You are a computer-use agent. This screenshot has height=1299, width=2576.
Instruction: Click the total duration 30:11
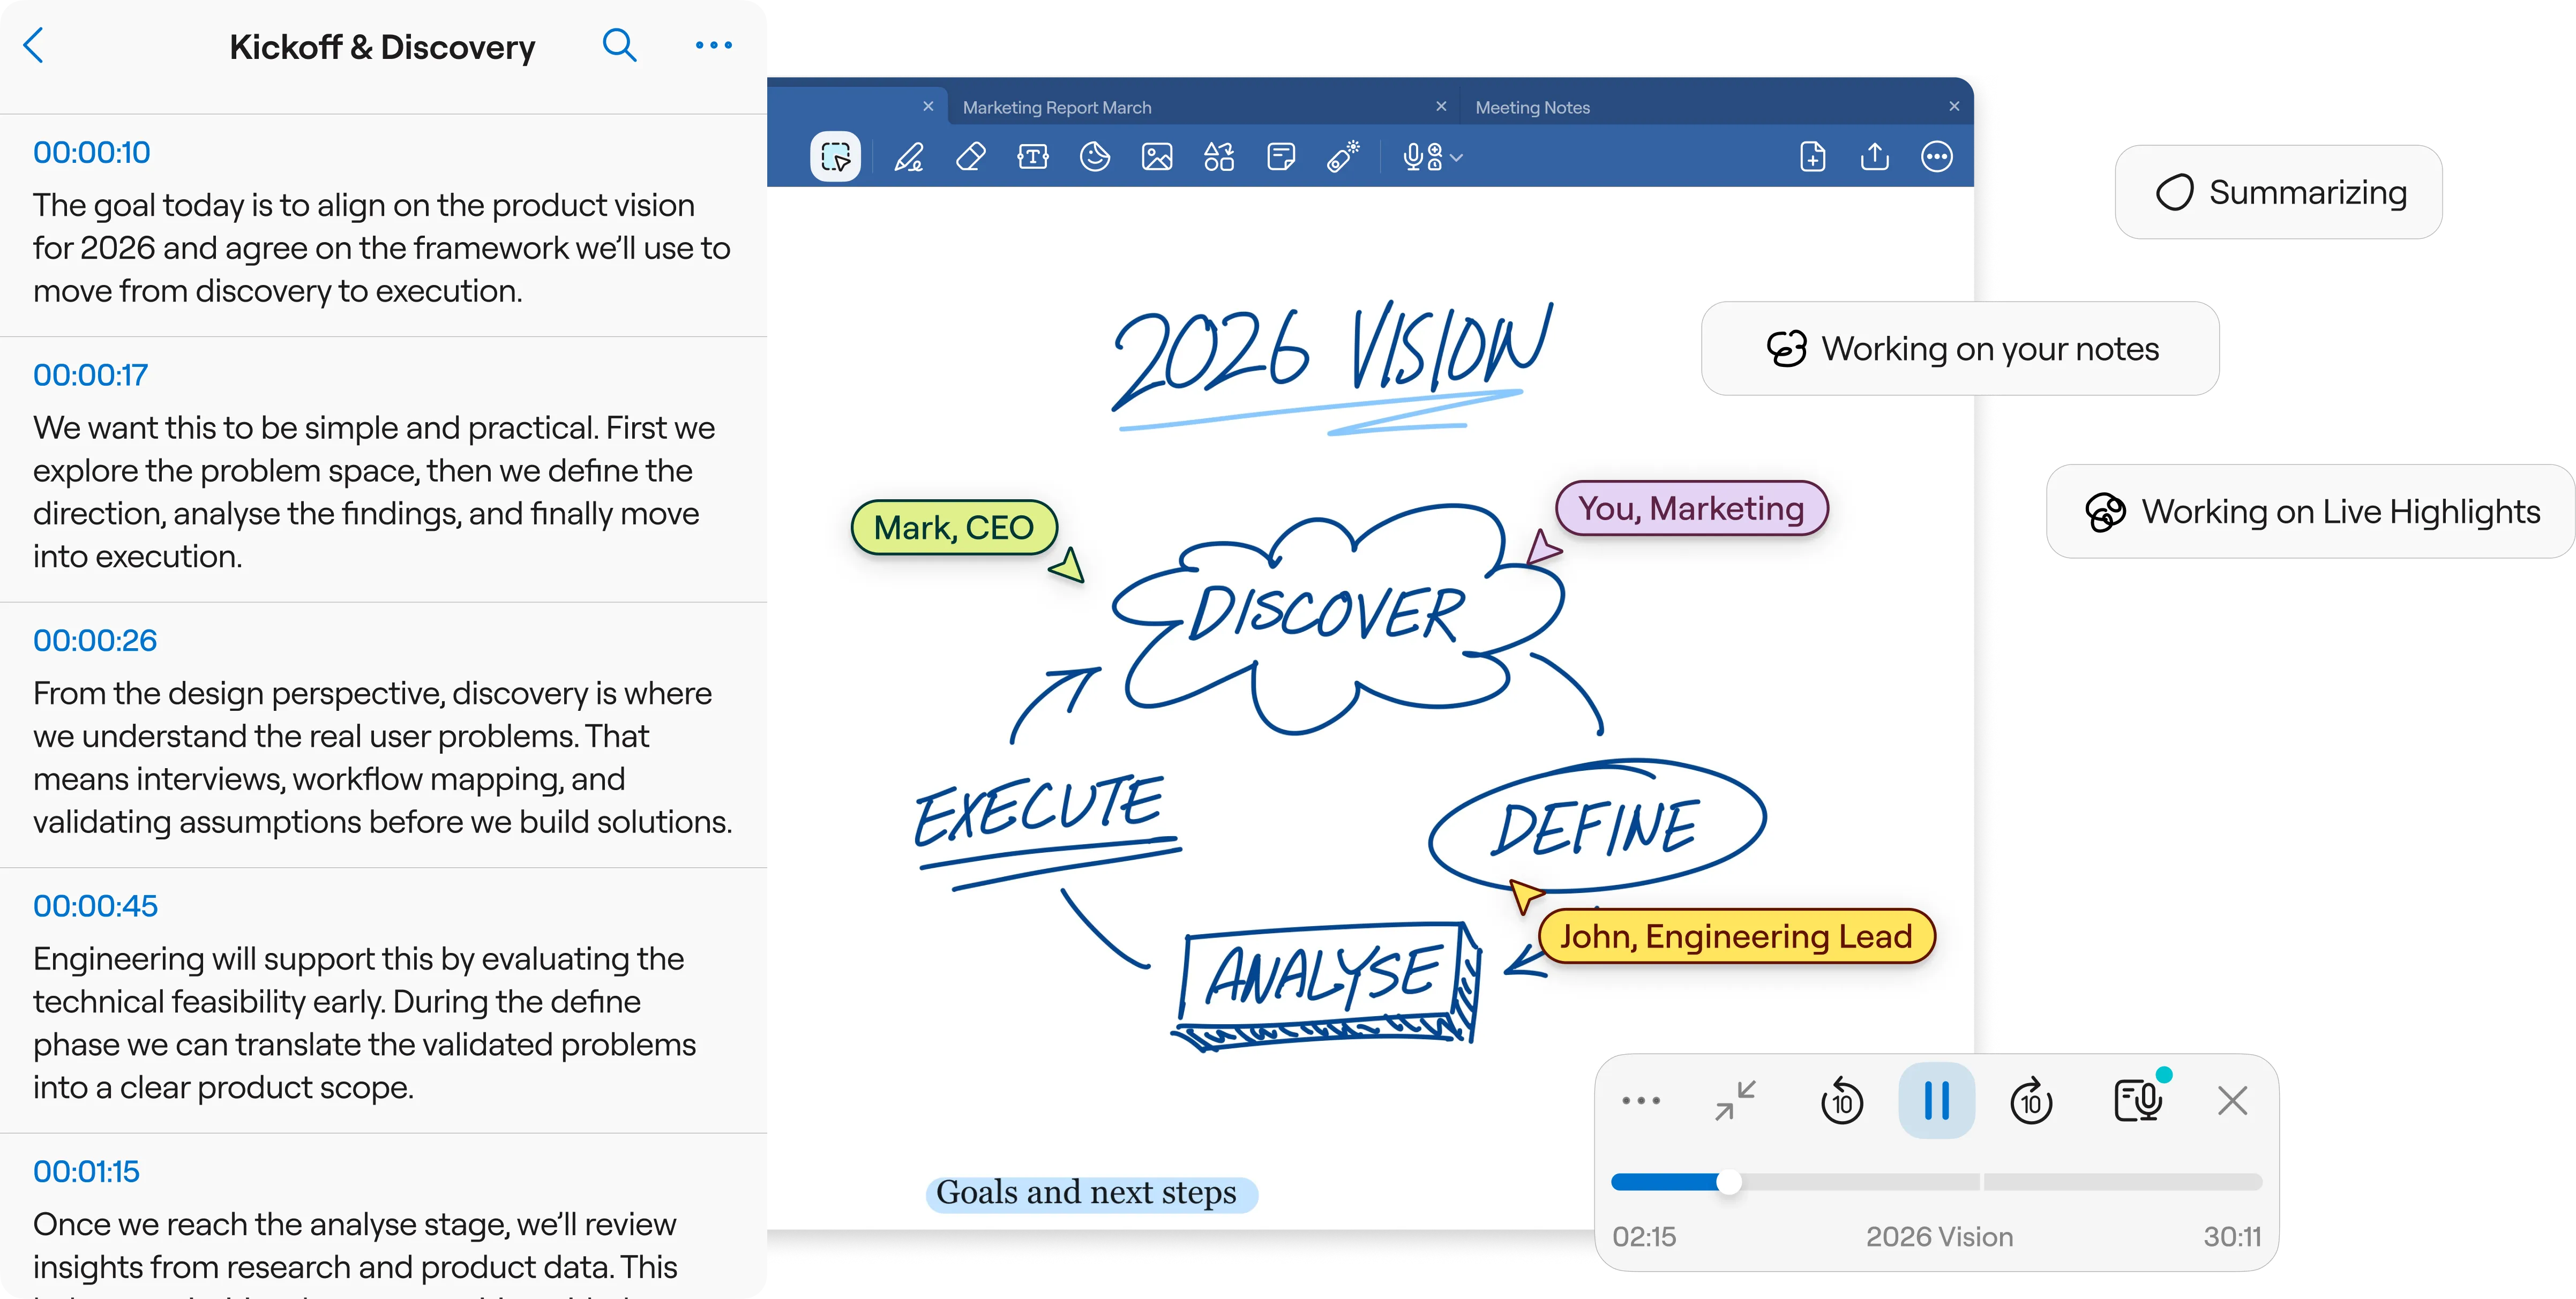pos(2232,1237)
